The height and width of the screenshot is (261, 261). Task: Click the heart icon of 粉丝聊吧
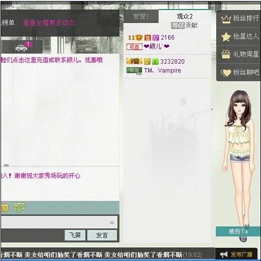click(x=226, y=73)
